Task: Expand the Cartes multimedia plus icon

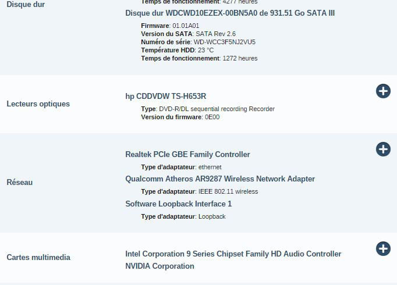Action: click(383, 249)
